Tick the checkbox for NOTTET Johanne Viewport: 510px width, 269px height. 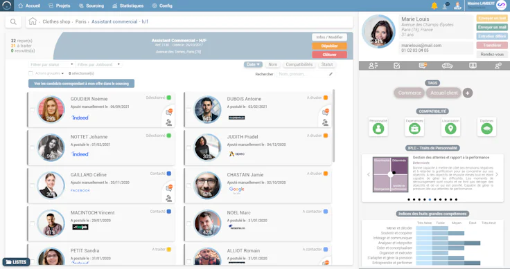[32, 148]
